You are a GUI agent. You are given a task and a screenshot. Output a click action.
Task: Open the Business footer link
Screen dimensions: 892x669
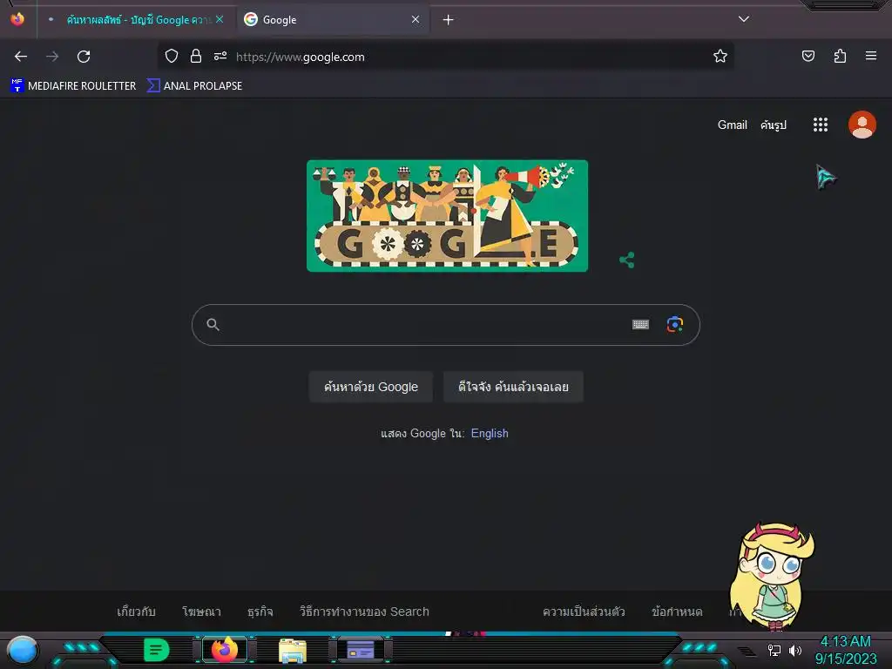coord(260,612)
